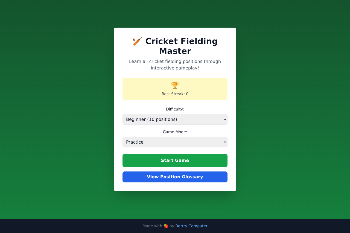
Task: Click the trophy icon above Best Streak
Action: (175, 85)
